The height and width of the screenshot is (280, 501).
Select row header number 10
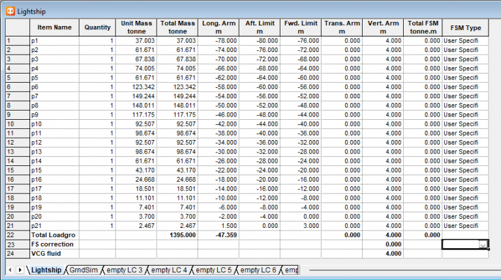[x=17, y=124]
